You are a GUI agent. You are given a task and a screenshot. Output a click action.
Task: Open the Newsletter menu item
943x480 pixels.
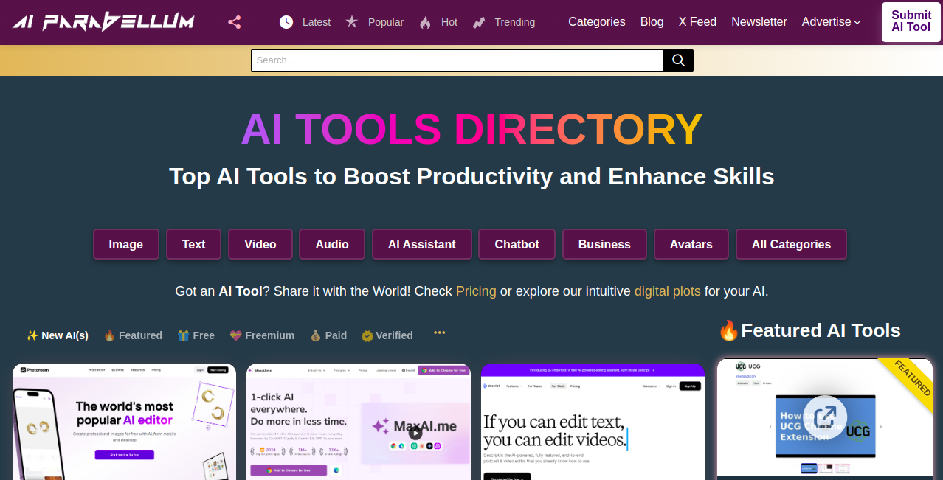759,22
